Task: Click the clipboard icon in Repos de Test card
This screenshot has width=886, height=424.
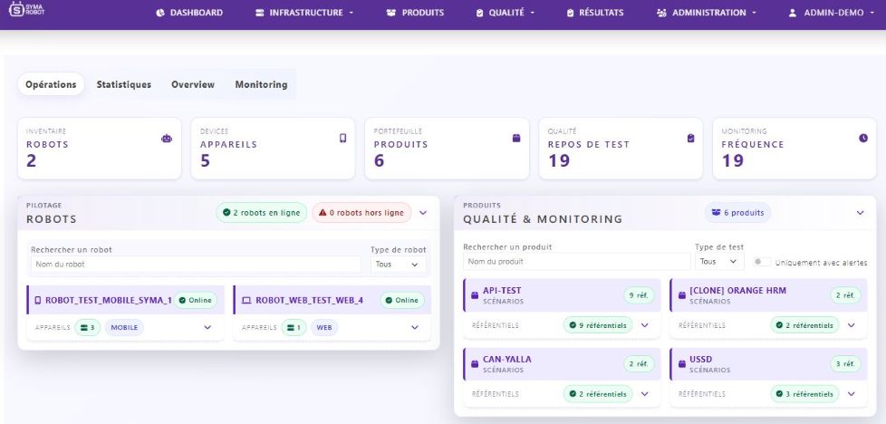Action: (690, 139)
